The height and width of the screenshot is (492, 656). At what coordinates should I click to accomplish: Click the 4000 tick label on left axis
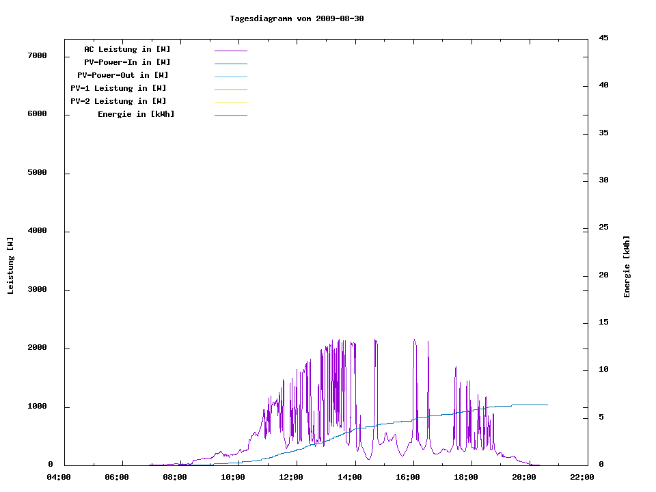point(37,231)
